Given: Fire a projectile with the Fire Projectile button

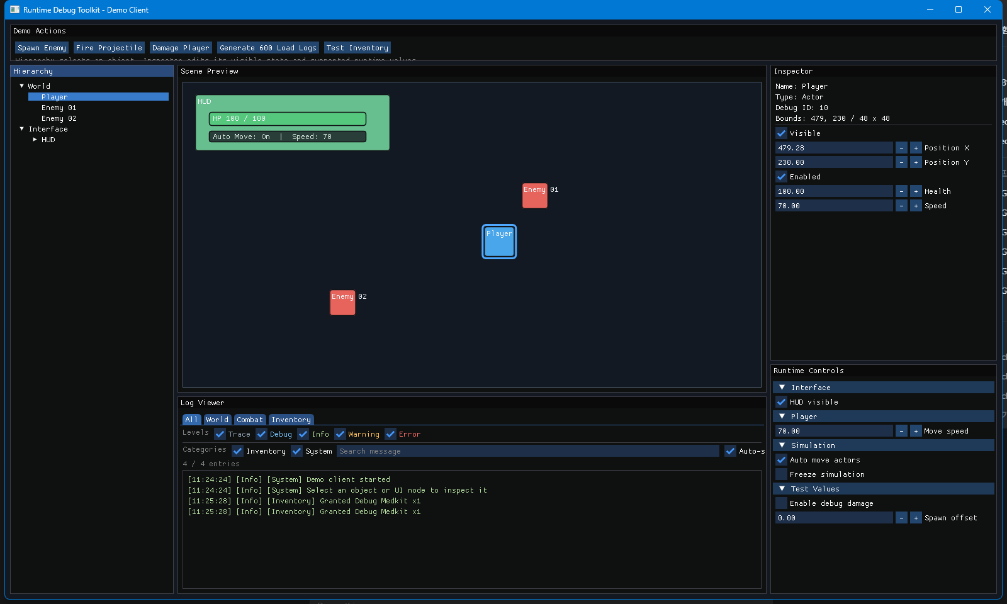Looking at the screenshot, I should click(x=109, y=48).
